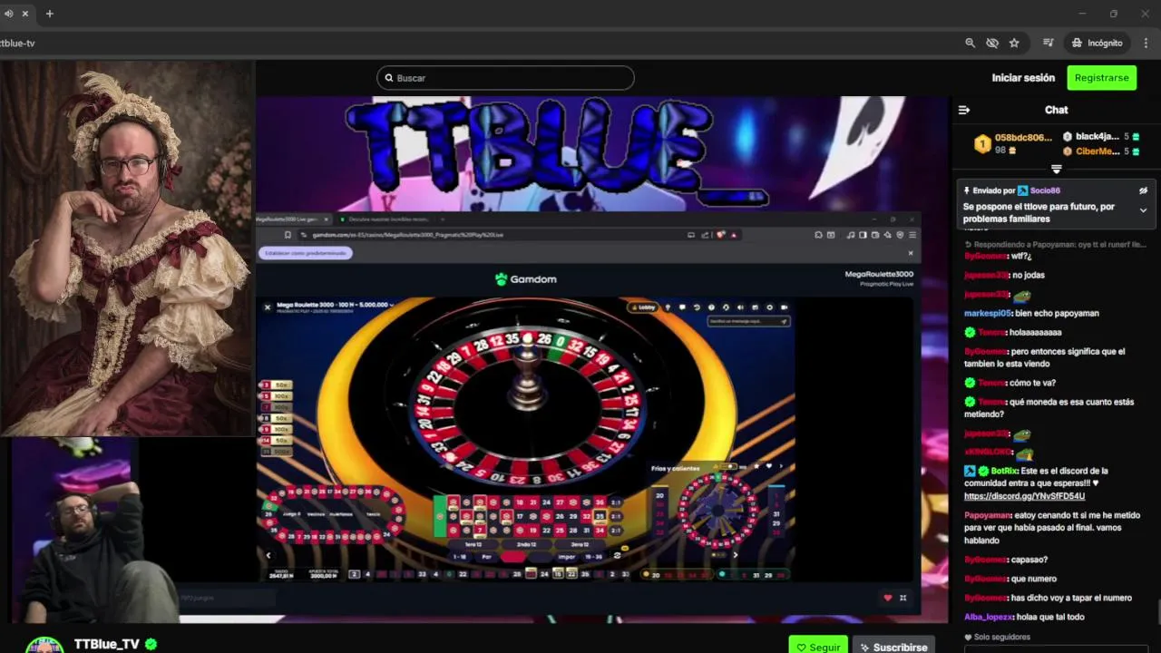Click the Incógnito profile indicator
Screen dimensions: 1161x653
pyautogui.click(x=1097, y=43)
